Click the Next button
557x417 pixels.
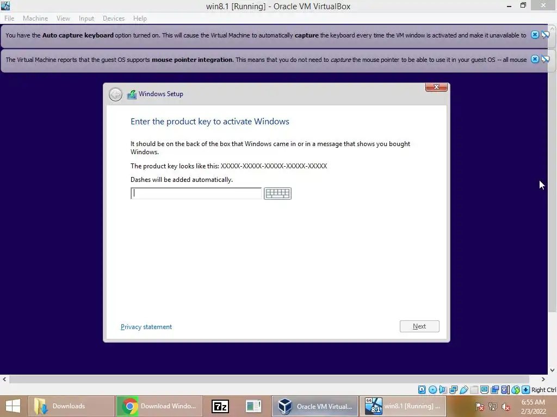tap(419, 326)
